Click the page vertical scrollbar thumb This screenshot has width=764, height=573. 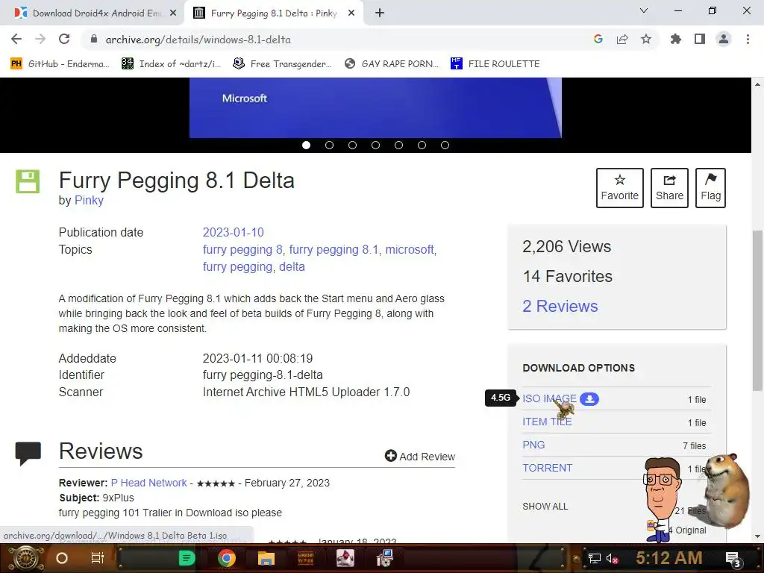coord(757,310)
